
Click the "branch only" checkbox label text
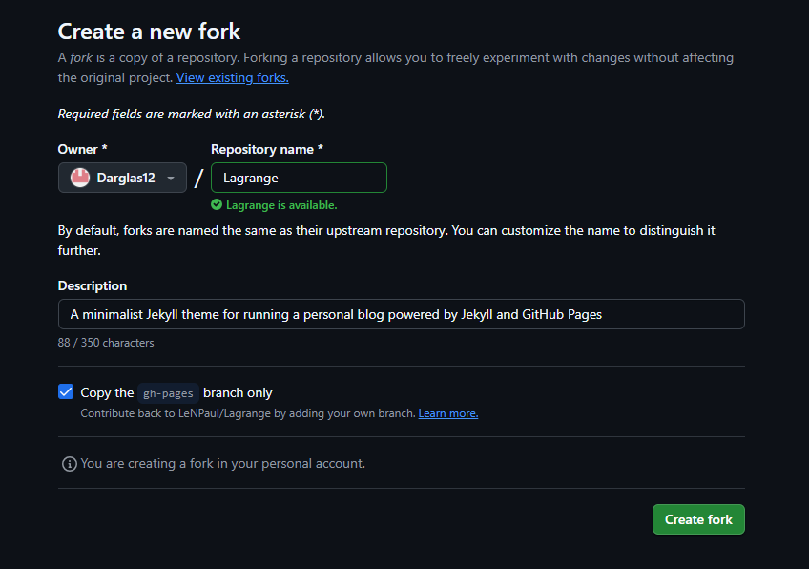point(238,392)
